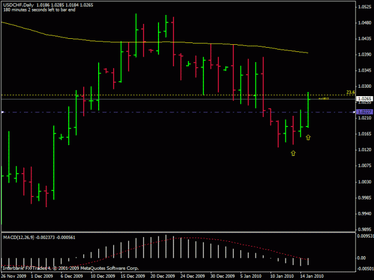Select the yellow up arrow near 1.0120 level
The image size is (374, 280).
[293, 153]
